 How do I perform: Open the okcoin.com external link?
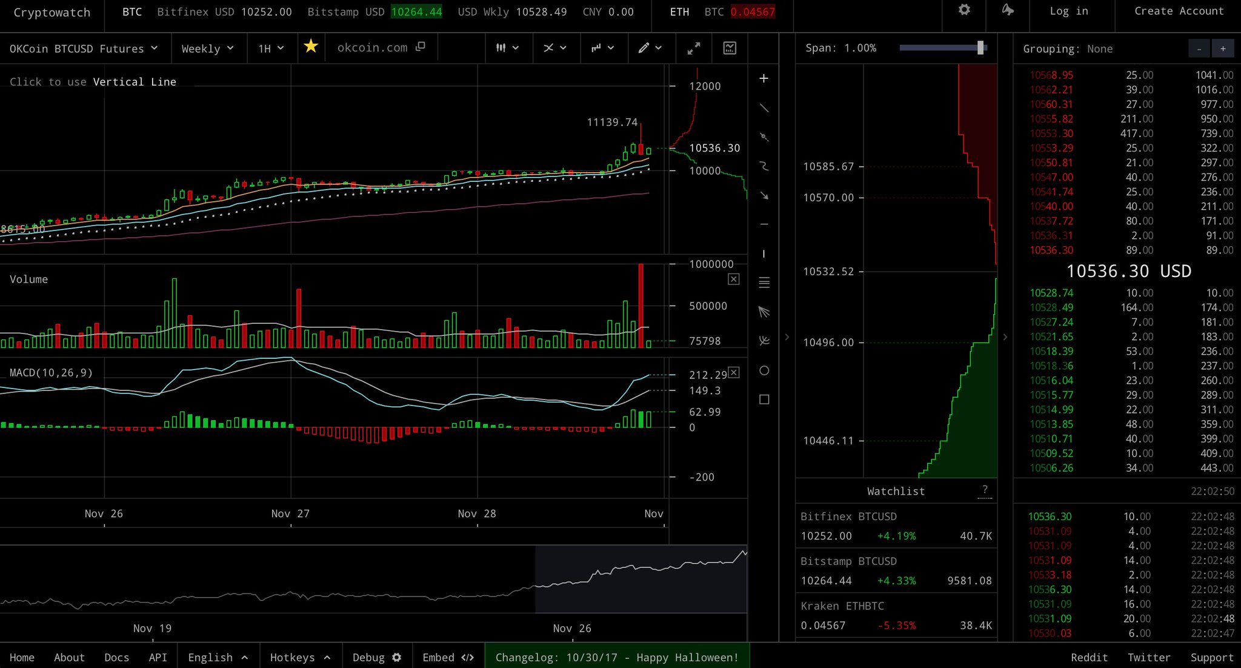click(x=381, y=48)
